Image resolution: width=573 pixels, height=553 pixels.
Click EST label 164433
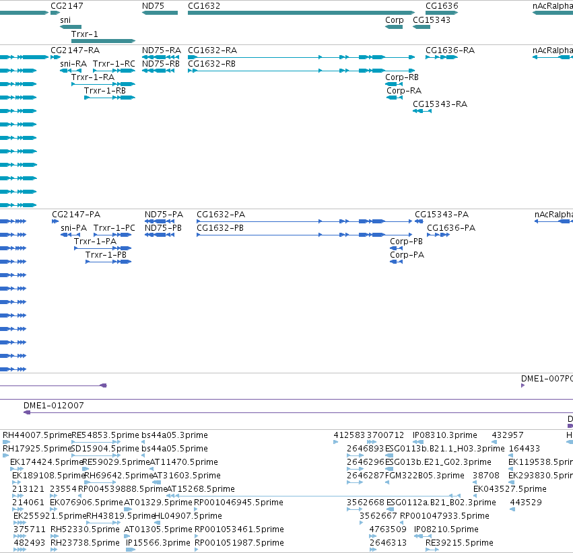click(525, 449)
